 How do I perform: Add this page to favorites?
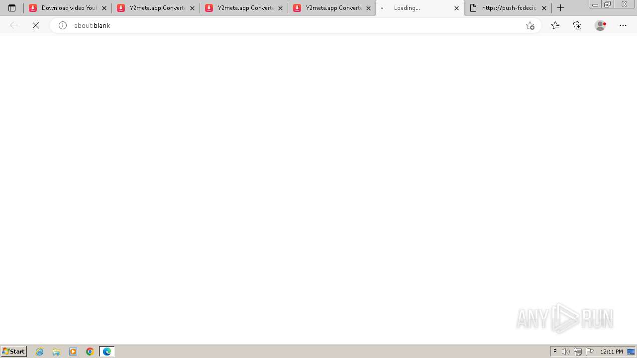530,25
